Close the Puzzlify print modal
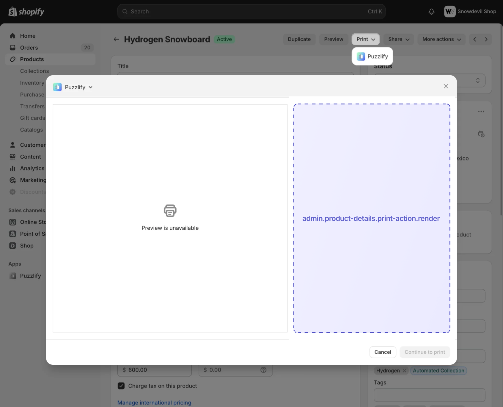503x407 pixels. pos(446,86)
